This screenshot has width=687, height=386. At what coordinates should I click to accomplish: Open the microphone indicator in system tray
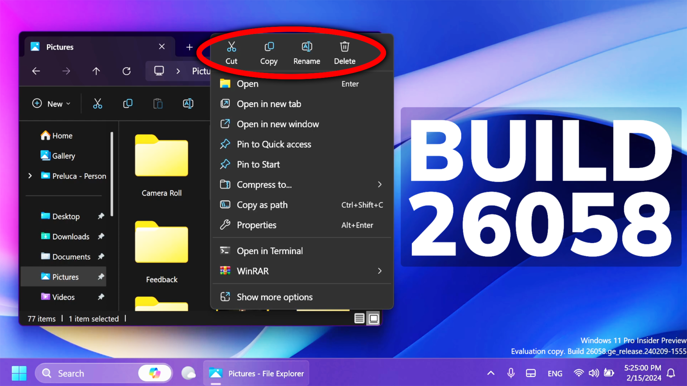point(511,373)
